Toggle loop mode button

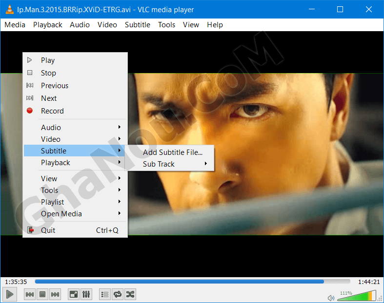coord(118,294)
